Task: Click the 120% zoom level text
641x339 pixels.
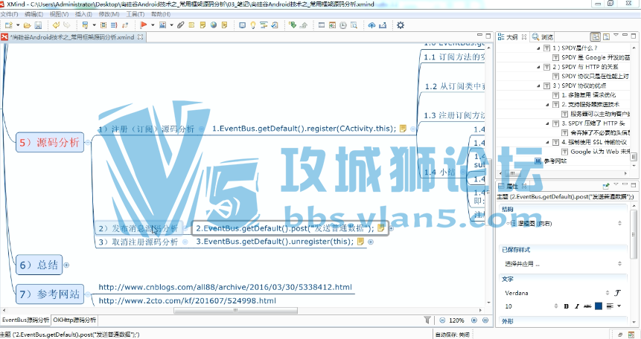Action: pos(456,320)
